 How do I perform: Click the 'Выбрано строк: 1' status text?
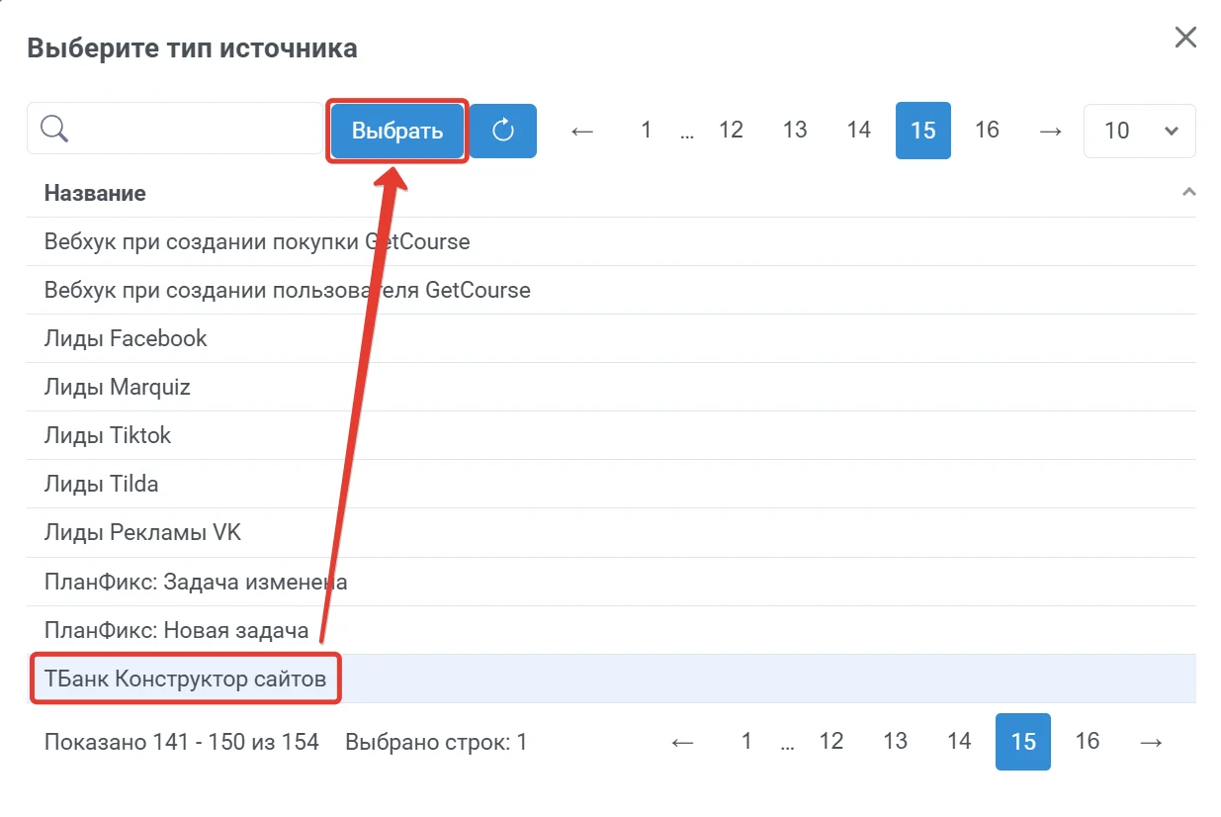coord(436,742)
